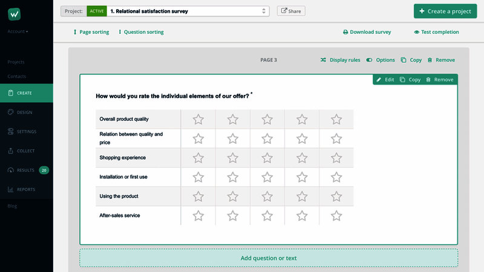Click the Test completion eye icon

416,32
